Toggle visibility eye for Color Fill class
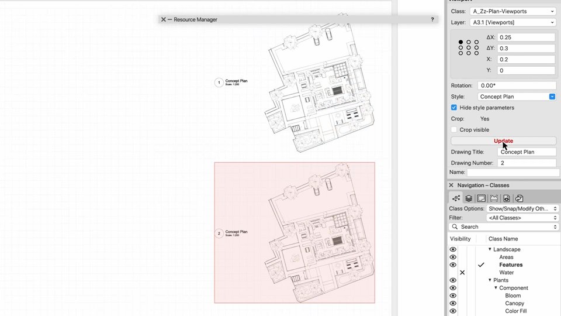The height and width of the screenshot is (316, 561). 453,311
